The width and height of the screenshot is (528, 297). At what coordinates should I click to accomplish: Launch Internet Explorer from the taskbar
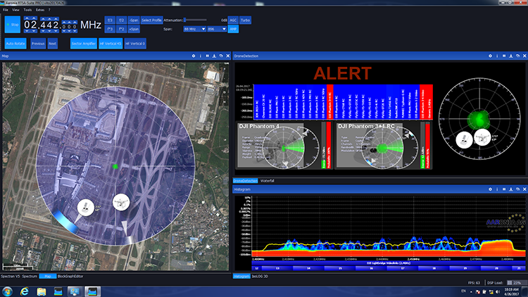(x=24, y=291)
